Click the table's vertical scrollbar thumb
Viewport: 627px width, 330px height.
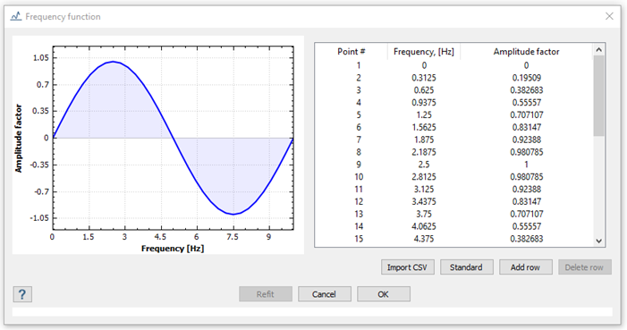click(598, 96)
